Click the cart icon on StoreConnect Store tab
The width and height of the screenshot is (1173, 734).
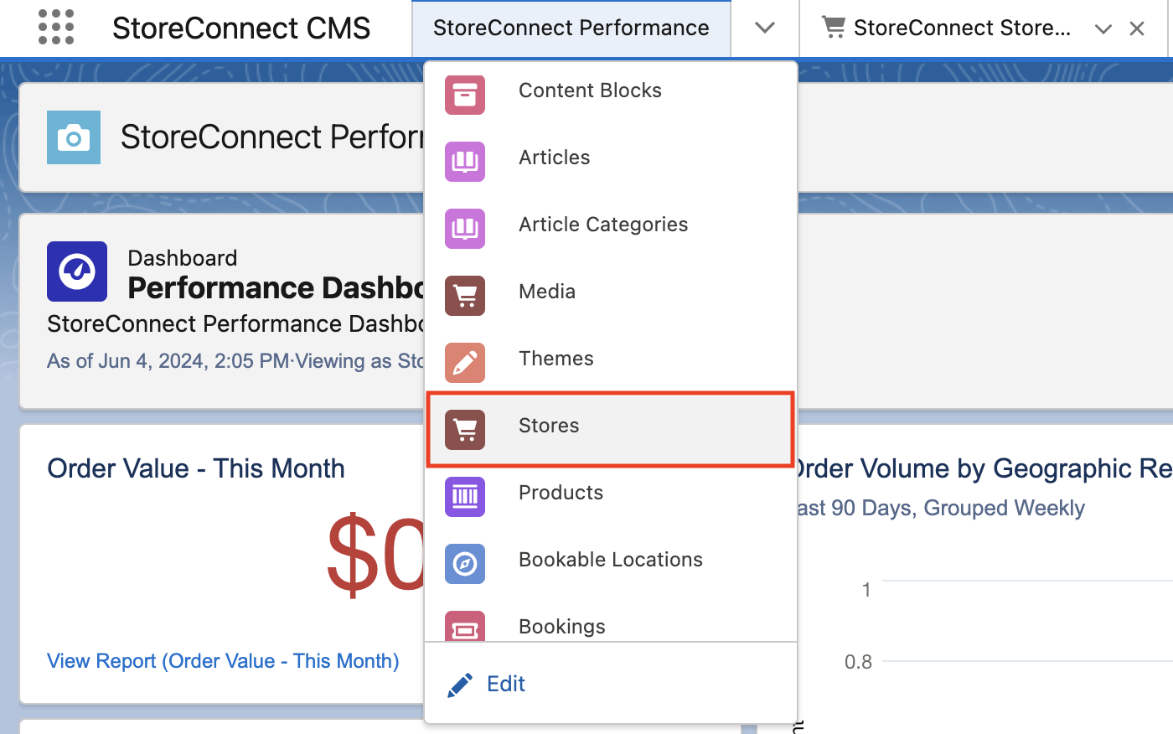click(x=834, y=28)
